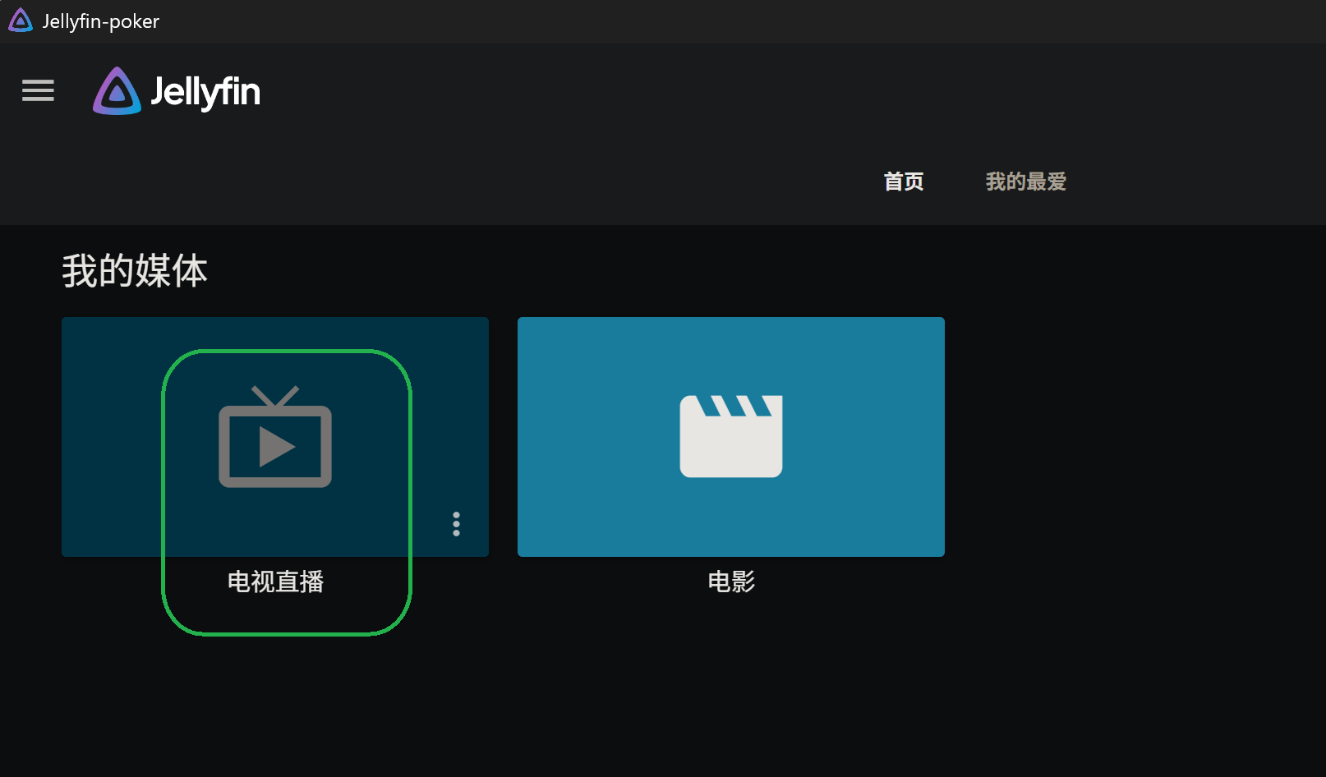
Task: Open the three-dot menu on 电视直播 card
Action: tap(456, 524)
